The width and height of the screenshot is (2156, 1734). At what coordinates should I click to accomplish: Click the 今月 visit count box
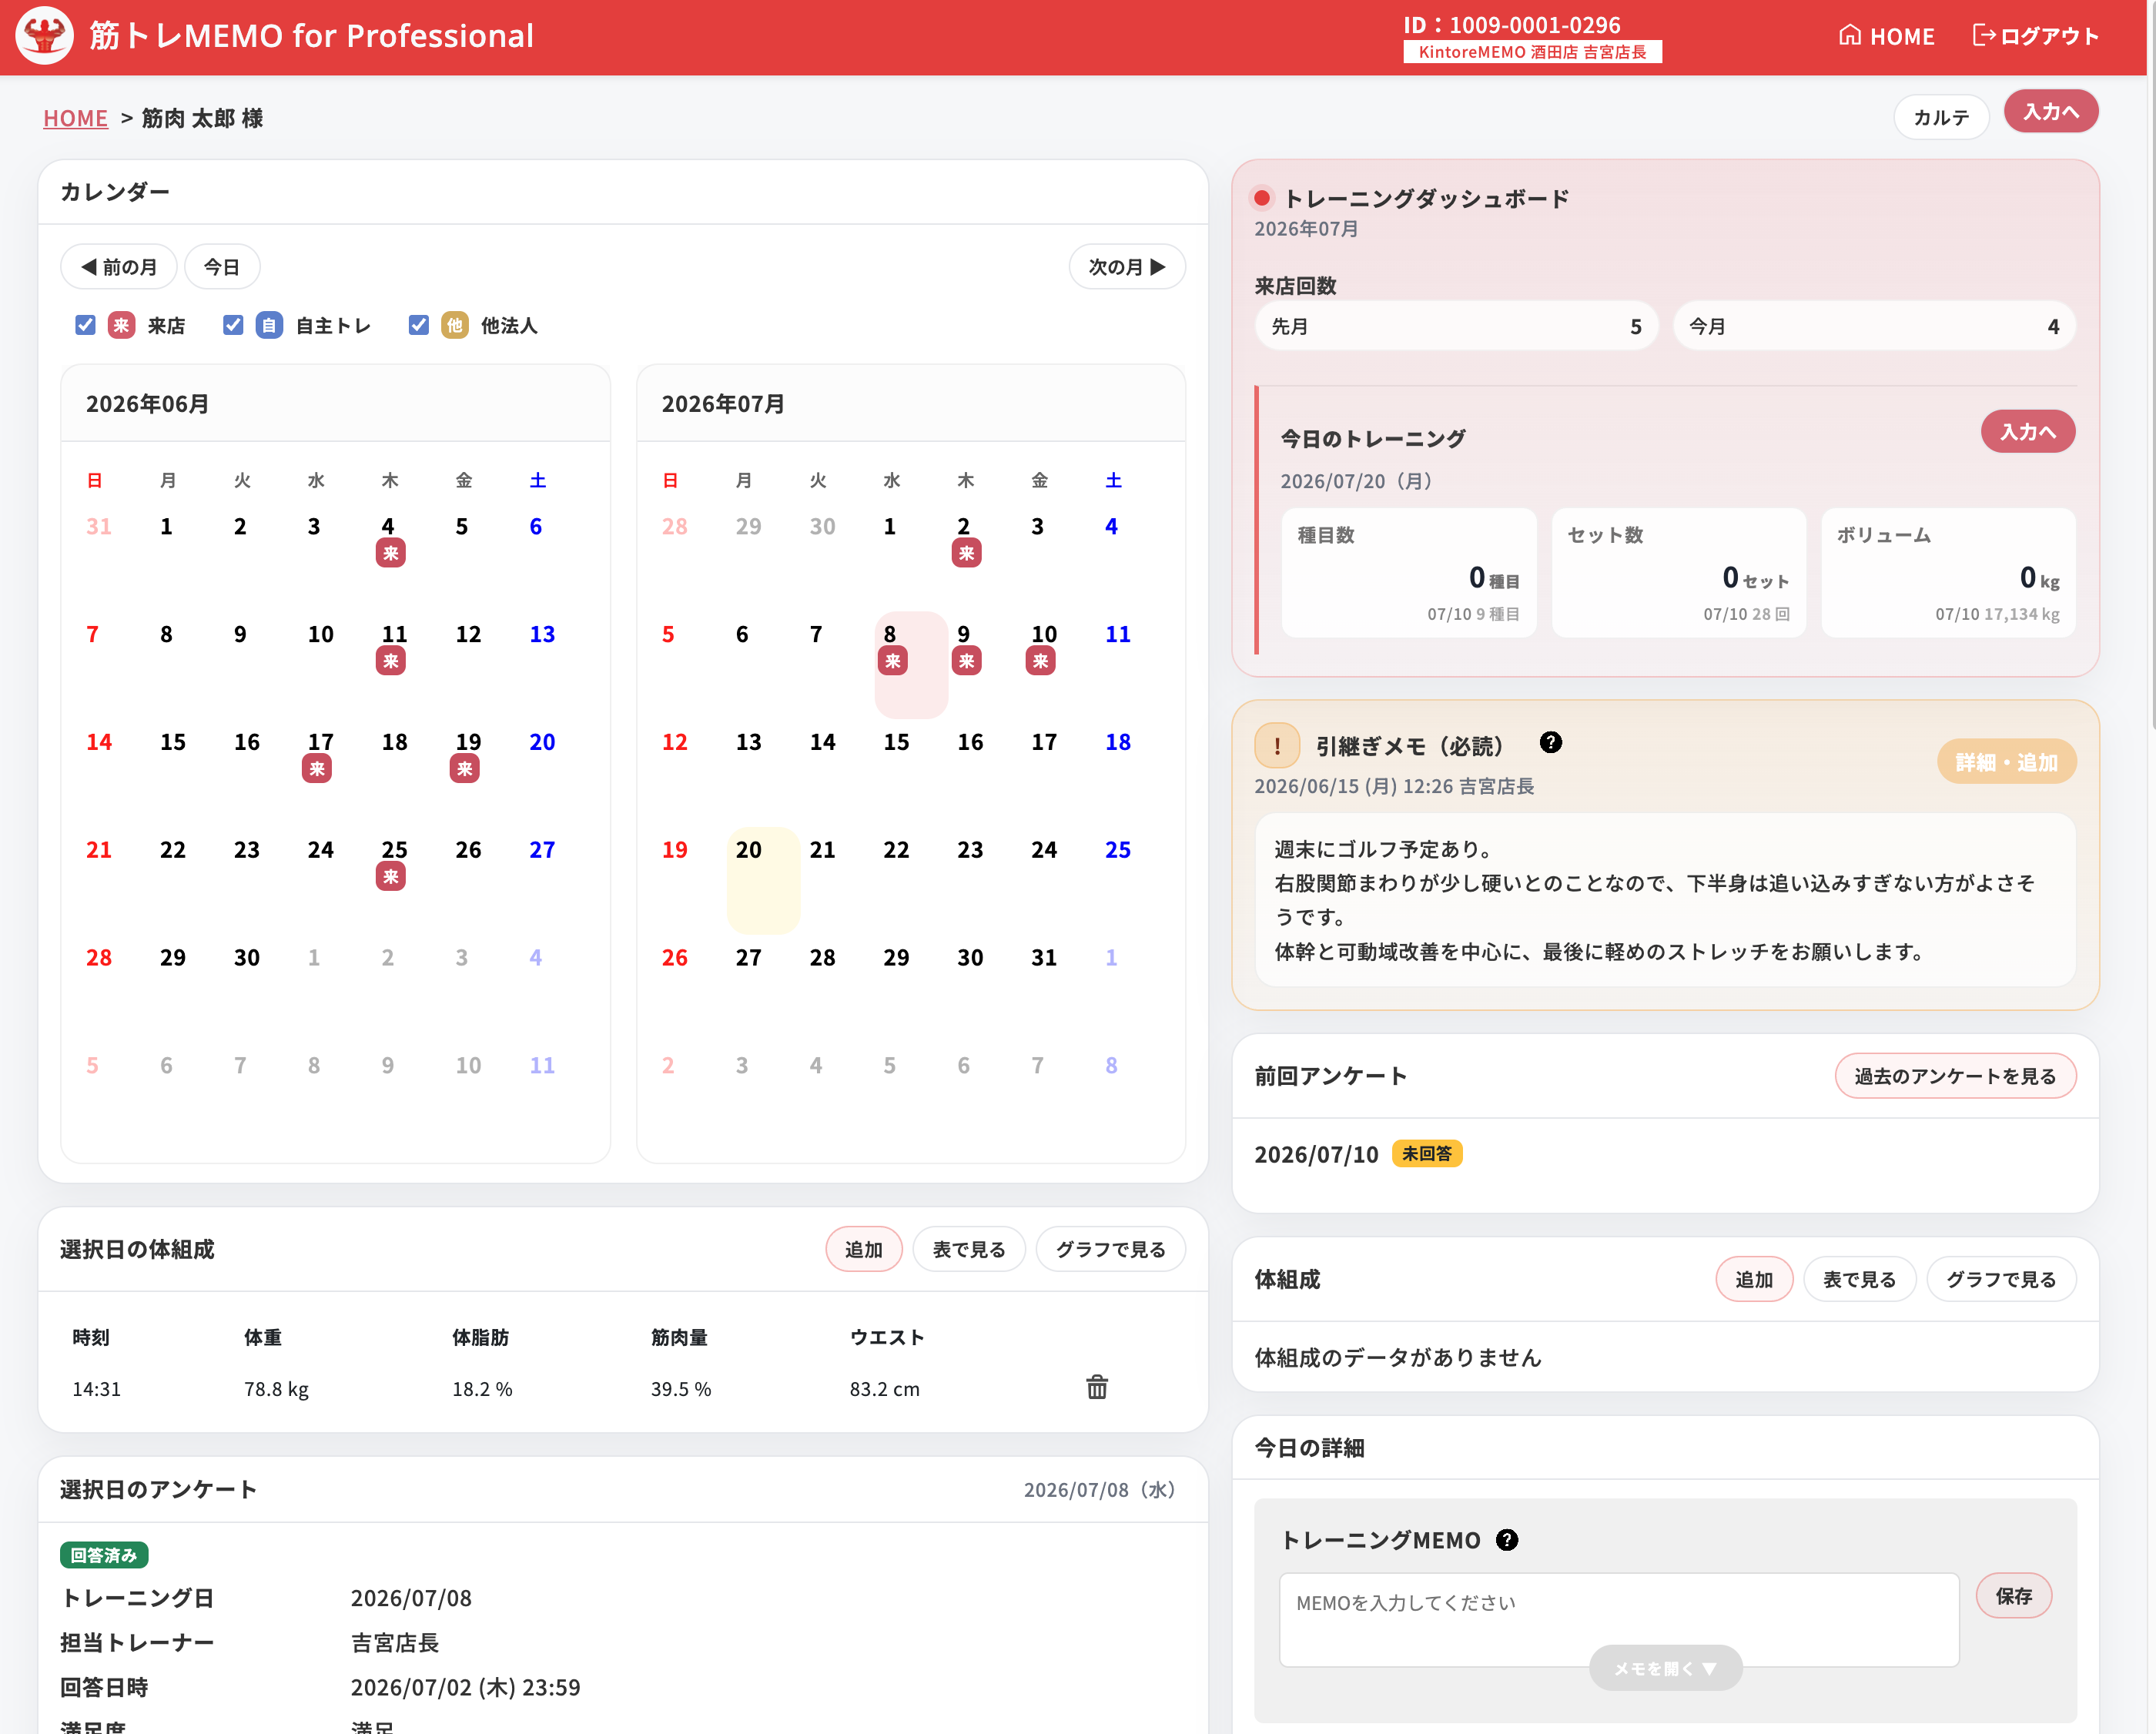pos(1875,326)
